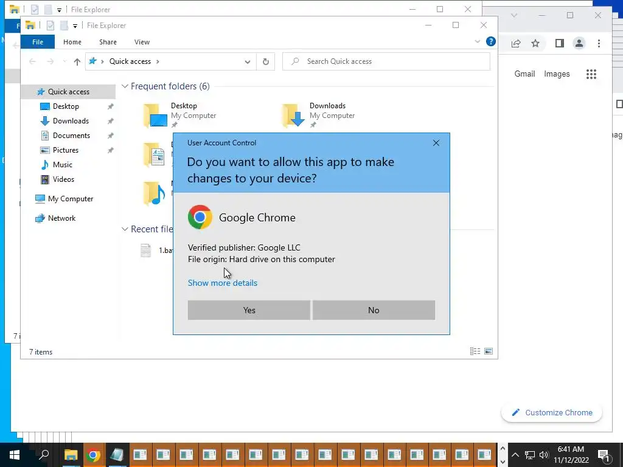
Task: Open Google Chrome from taskbar
Action: pyautogui.click(x=94, y=455)
